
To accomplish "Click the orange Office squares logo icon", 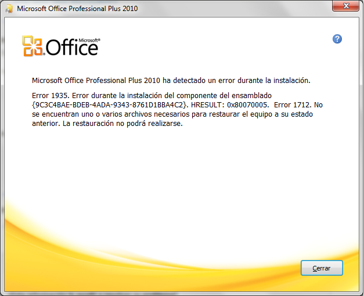I will click(x=33, y=46).
